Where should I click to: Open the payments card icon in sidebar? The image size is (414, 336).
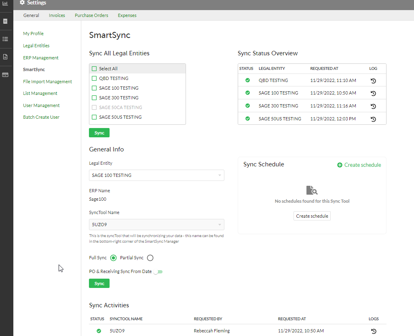(x=6, y=74)
